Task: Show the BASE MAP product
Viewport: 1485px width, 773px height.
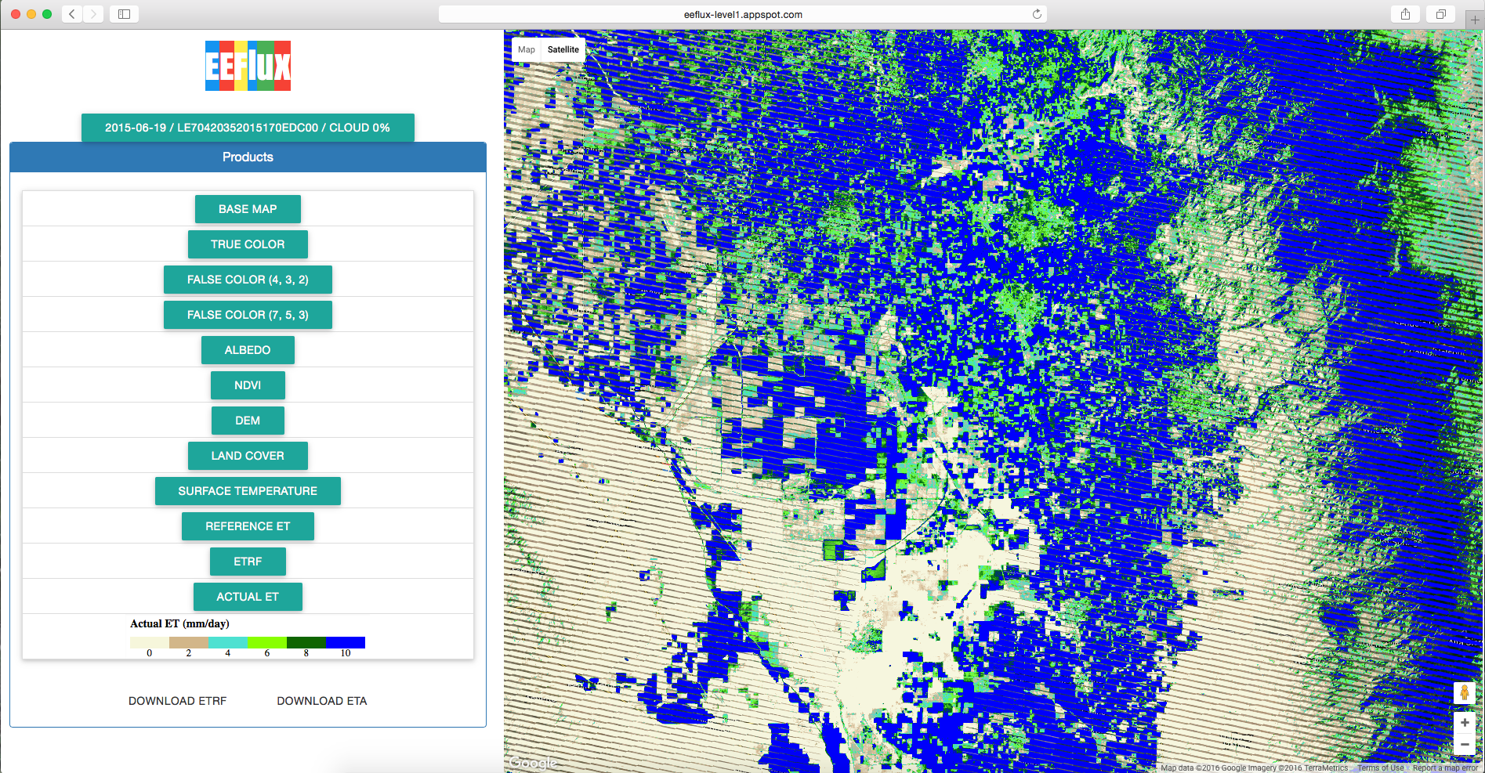Action: pos(248,209)
